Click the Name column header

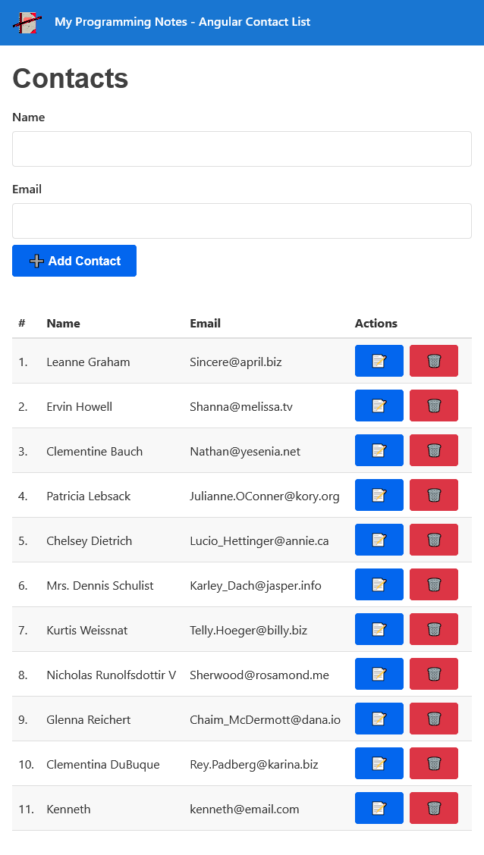click(63, 323)
